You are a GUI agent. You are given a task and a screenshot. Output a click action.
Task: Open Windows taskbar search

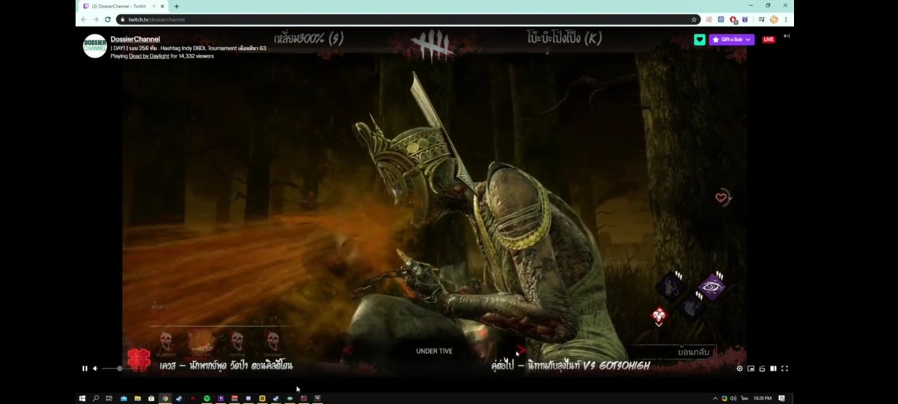[96, 398]
